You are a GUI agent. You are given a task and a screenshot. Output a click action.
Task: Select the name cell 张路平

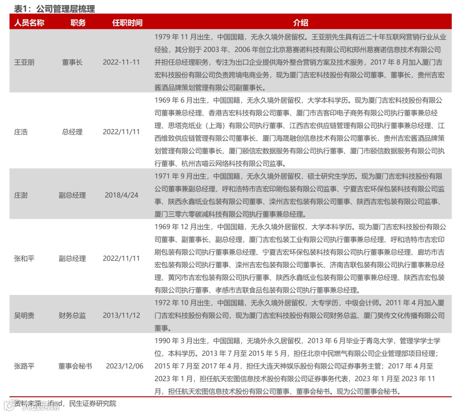tap(24, 366)
